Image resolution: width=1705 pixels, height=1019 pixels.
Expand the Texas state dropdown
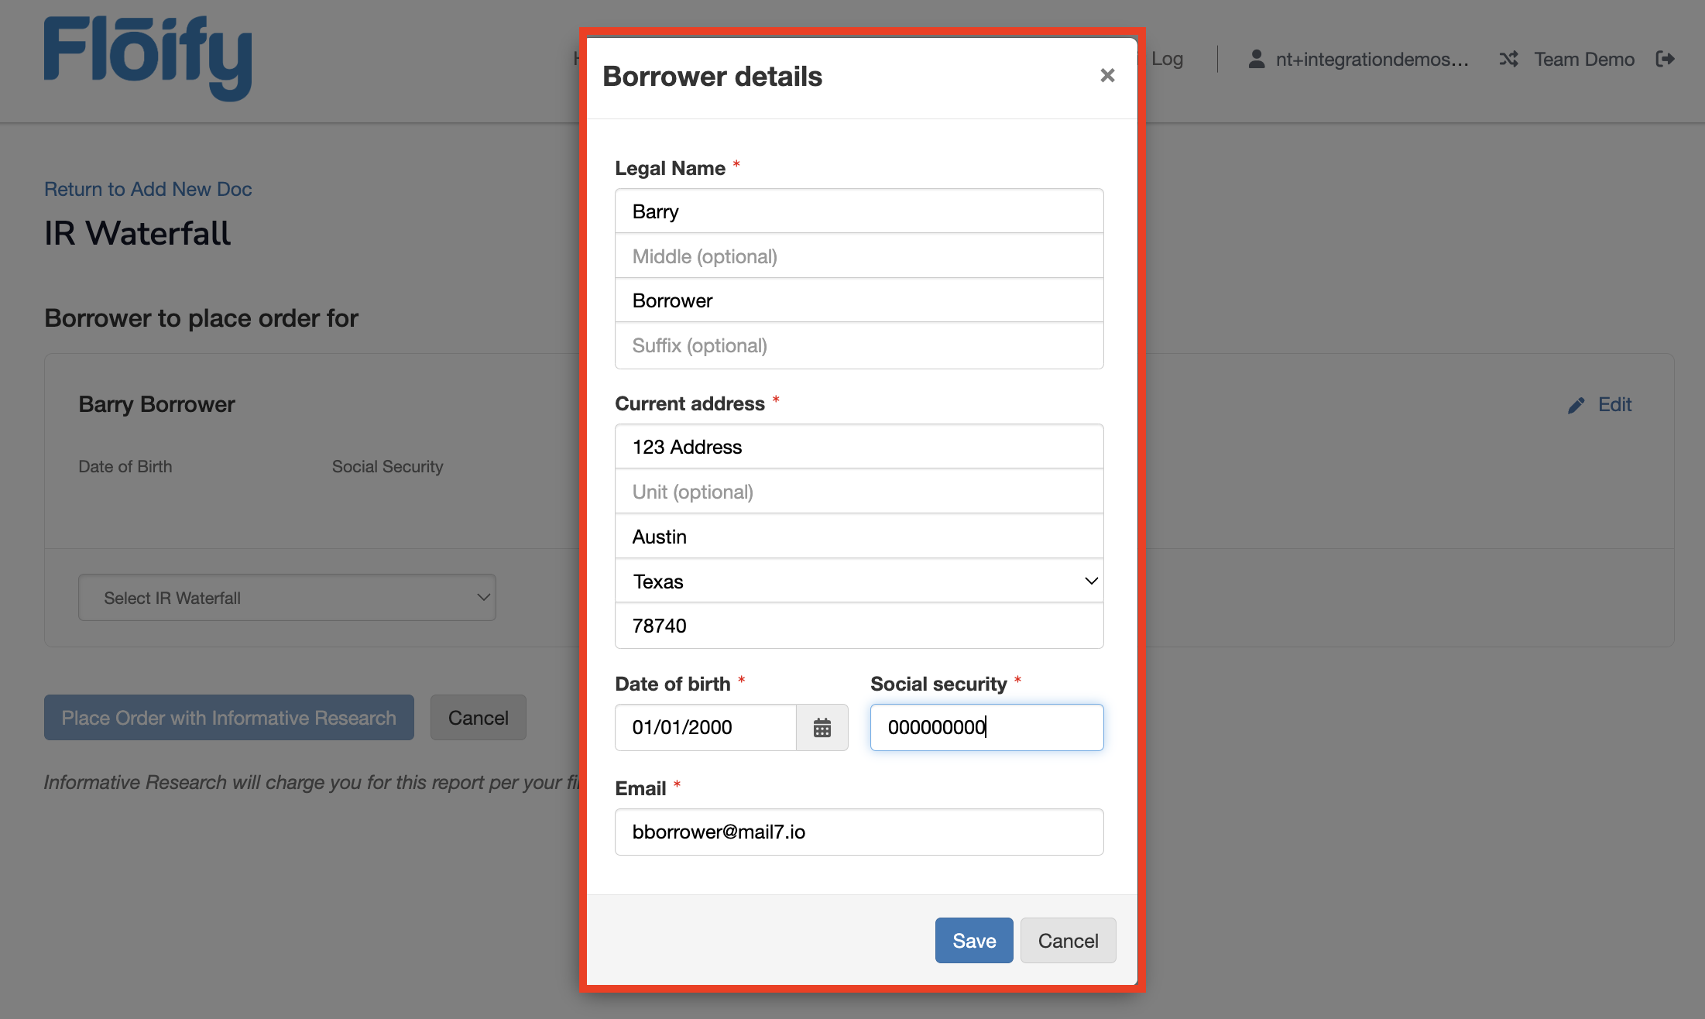click(x=859, y=581)
